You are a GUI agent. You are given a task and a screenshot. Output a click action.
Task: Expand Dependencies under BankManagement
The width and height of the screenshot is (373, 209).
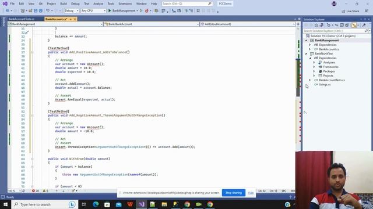[x=309, y=45]
